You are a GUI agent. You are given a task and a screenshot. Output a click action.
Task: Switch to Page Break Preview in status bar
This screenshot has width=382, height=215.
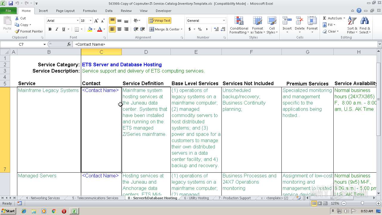325,203
